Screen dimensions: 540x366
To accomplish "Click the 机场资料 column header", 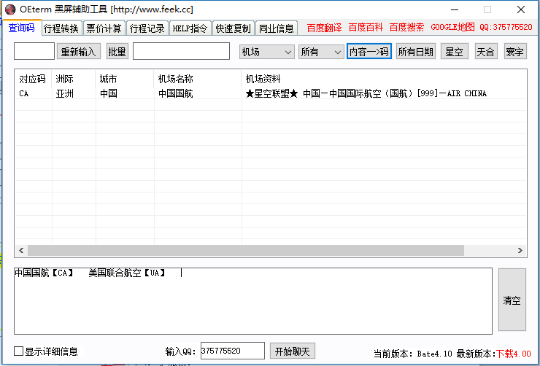I will tap(384, 79).
